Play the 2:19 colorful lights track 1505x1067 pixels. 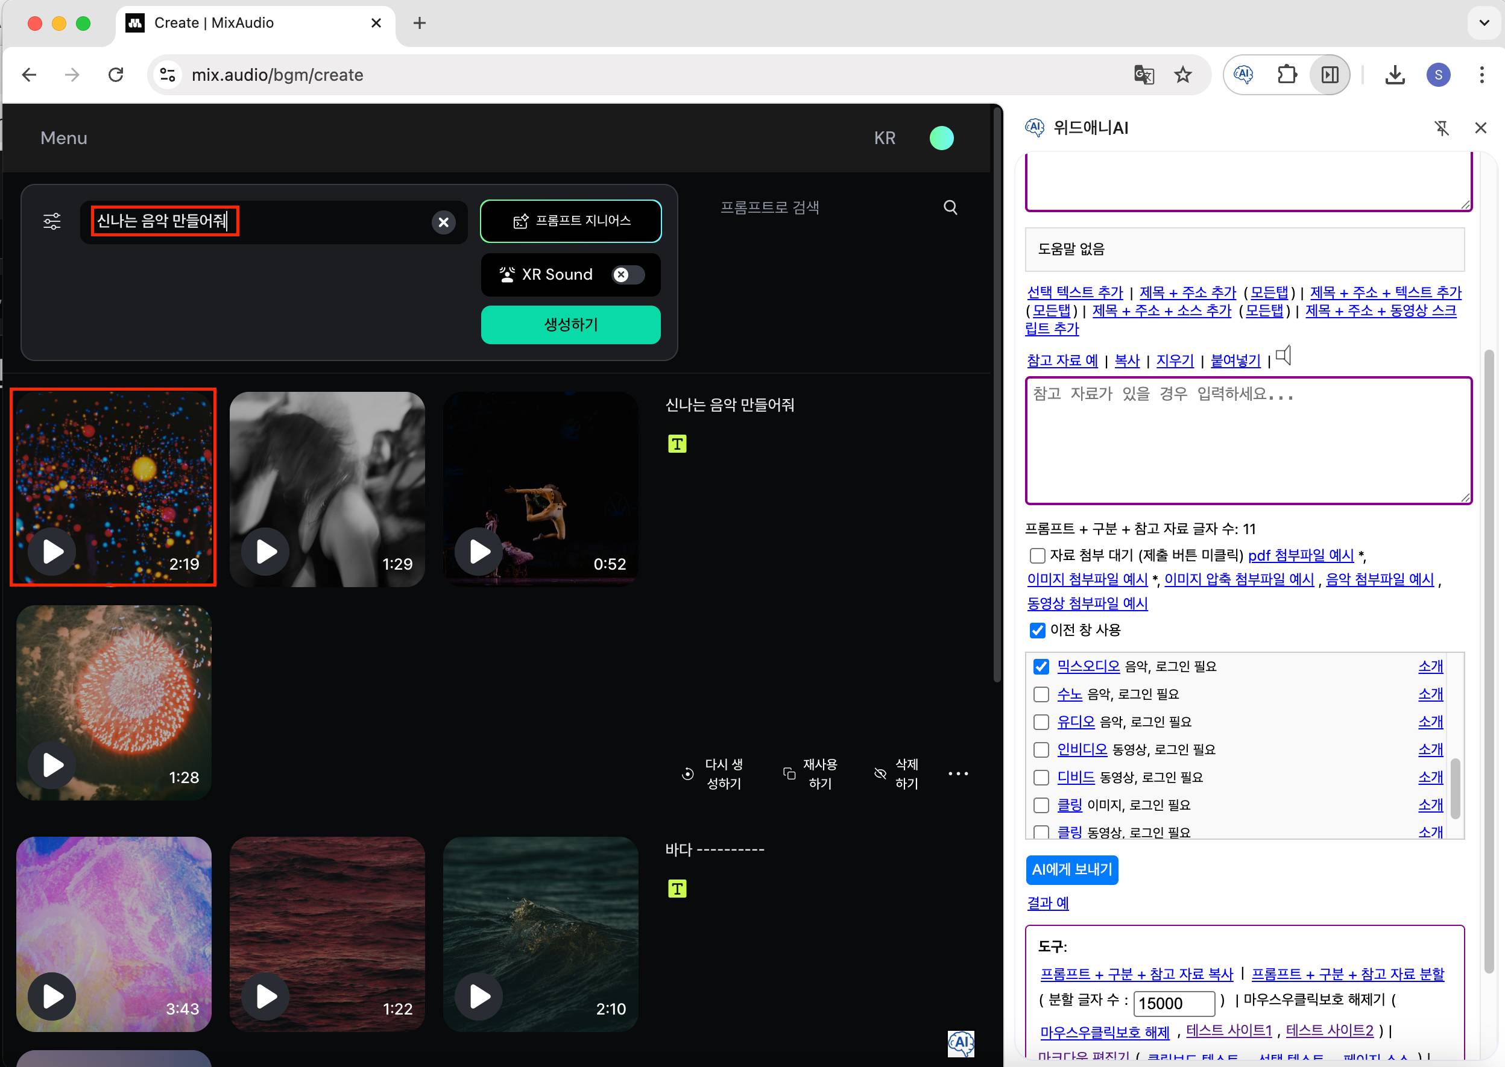[x=52, y=551]
